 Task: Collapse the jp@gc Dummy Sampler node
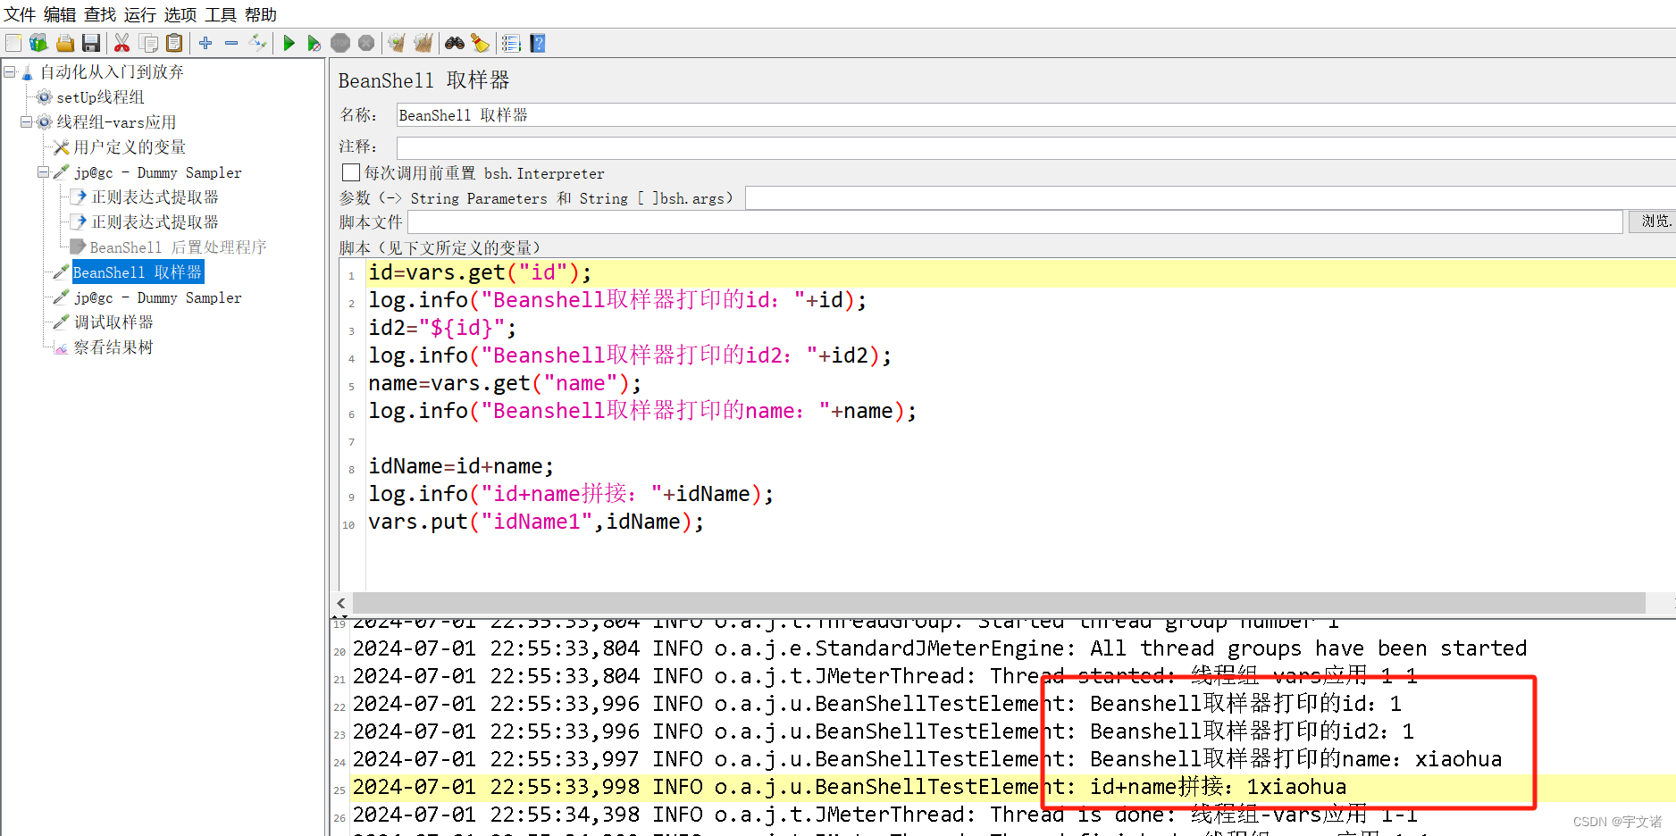[x=43, y=172]
